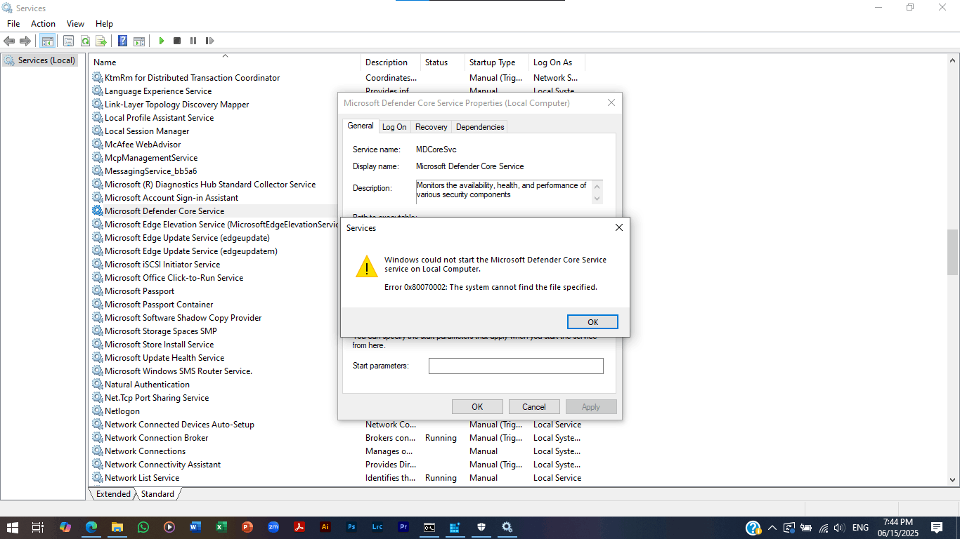The image size is (960, 539).
Task: Sort services by the Startup Type column
Action: (x=496, y=62)
